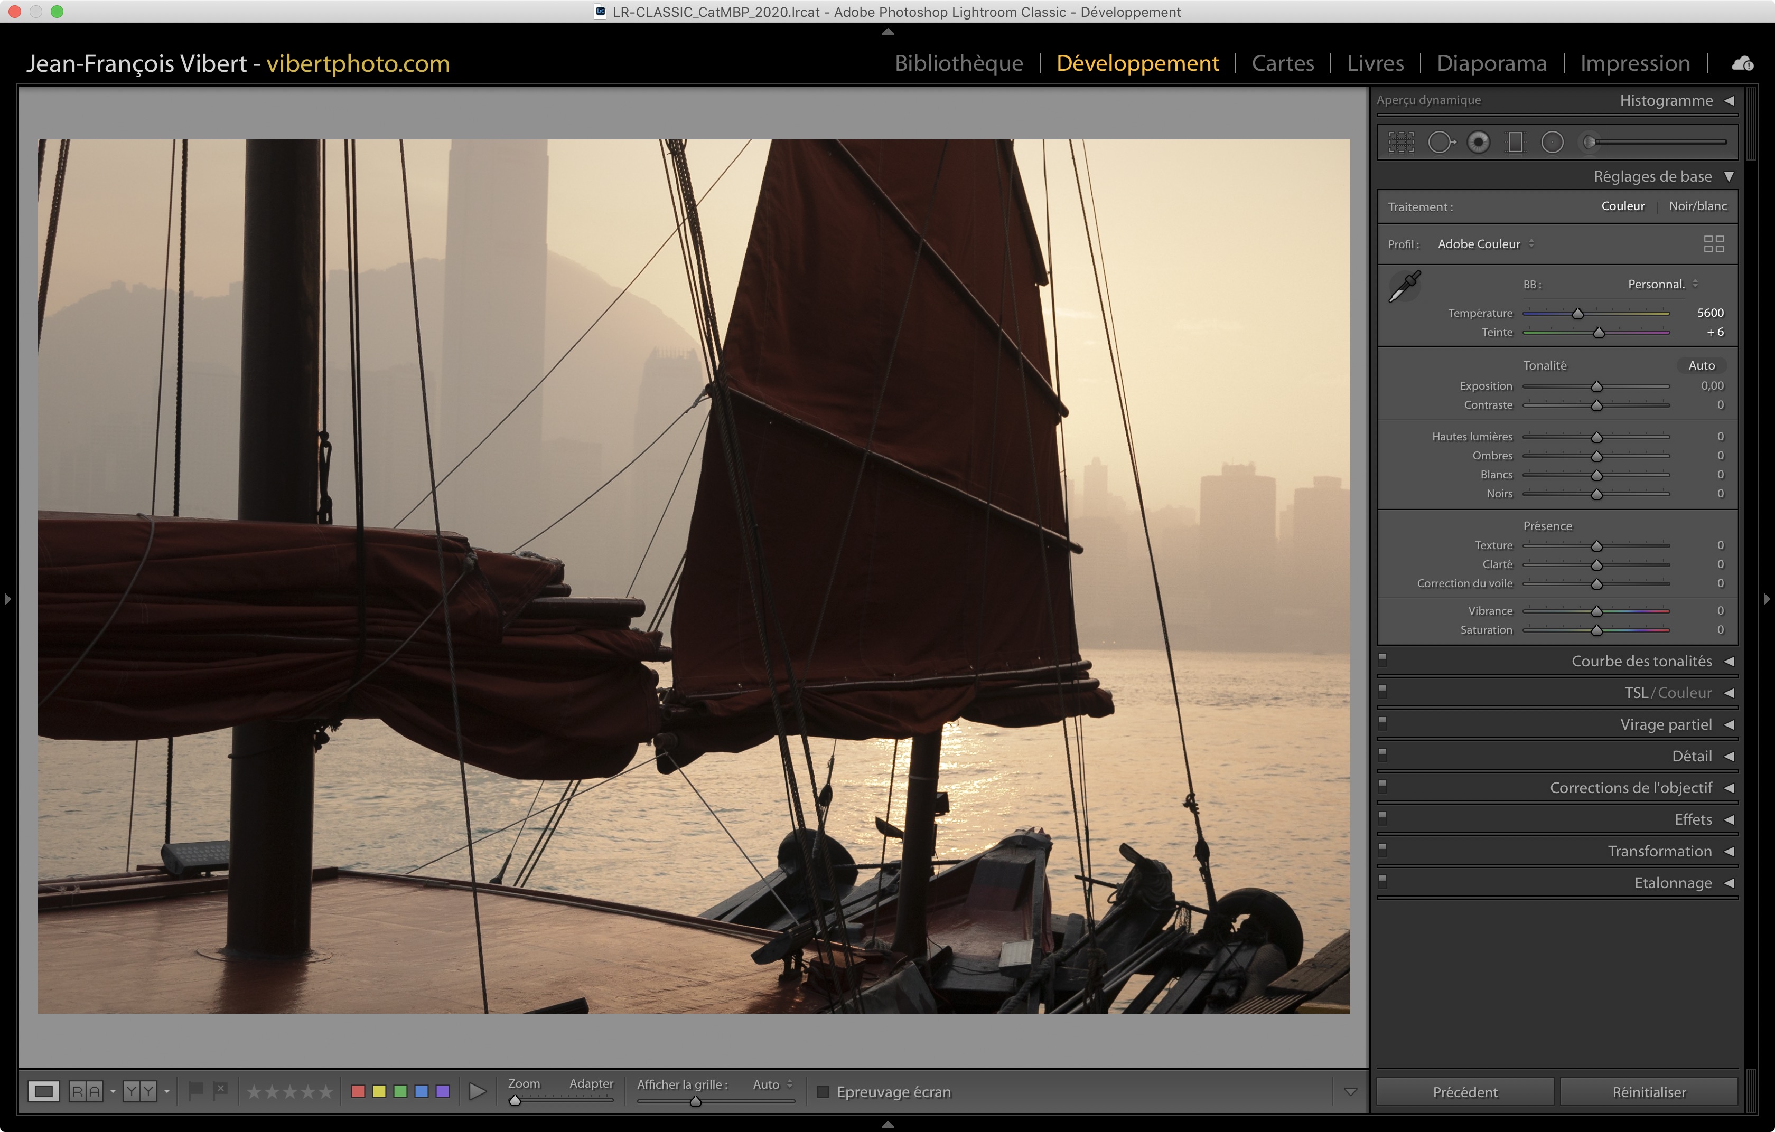The height and width of the screenshot is (1132, 1775).
Task: Activate the Spot Removal tool
Action: pyautogui.click(x=1441, y=142)
